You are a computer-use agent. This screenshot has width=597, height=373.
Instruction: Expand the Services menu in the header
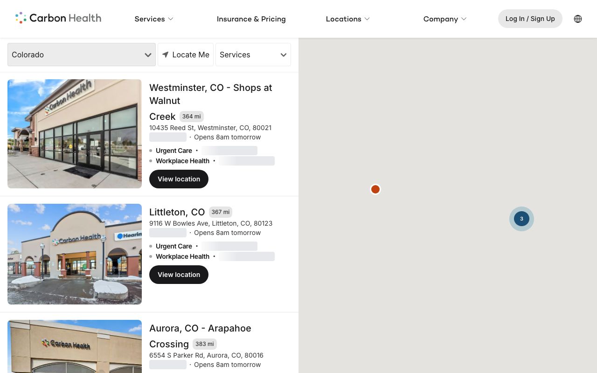click(154, 19)
